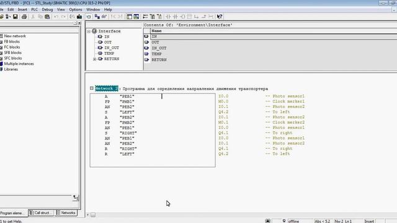
Task: Click the small icon at program elements pane bottom
Action: (76, 198)
